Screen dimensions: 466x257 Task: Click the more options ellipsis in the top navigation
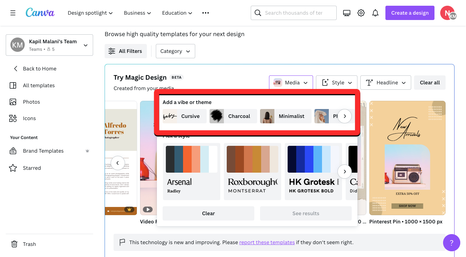[x=205, y=13]
